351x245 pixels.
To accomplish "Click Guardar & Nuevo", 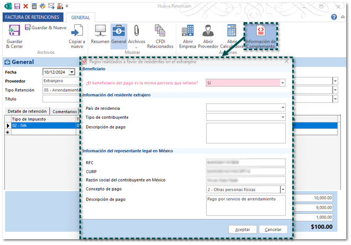I will pos(46,27).
